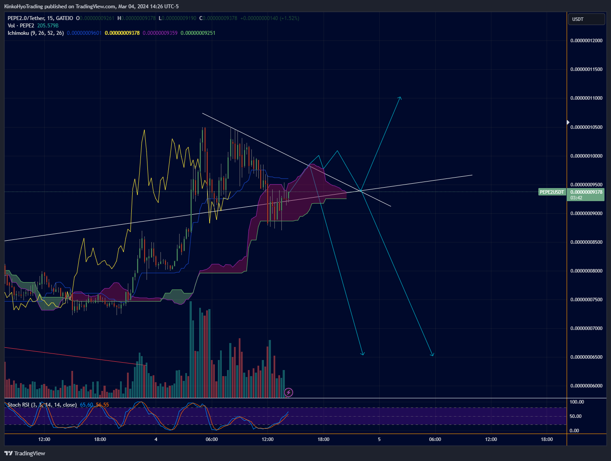Click the 0.00000010500 price axis label
This screenshot has height=461, width=611.
(x=586, y=127)
